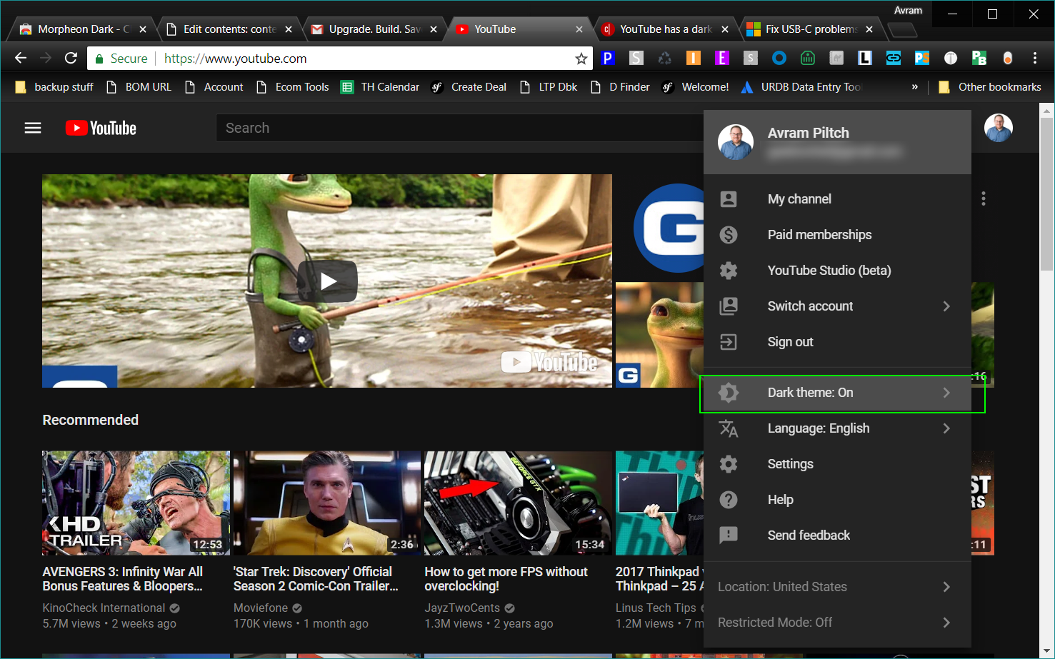Screen dimensions: 1055x659
Task: Click the purple E extension icon
Action: pyautogui.click(x=722, y=58)
